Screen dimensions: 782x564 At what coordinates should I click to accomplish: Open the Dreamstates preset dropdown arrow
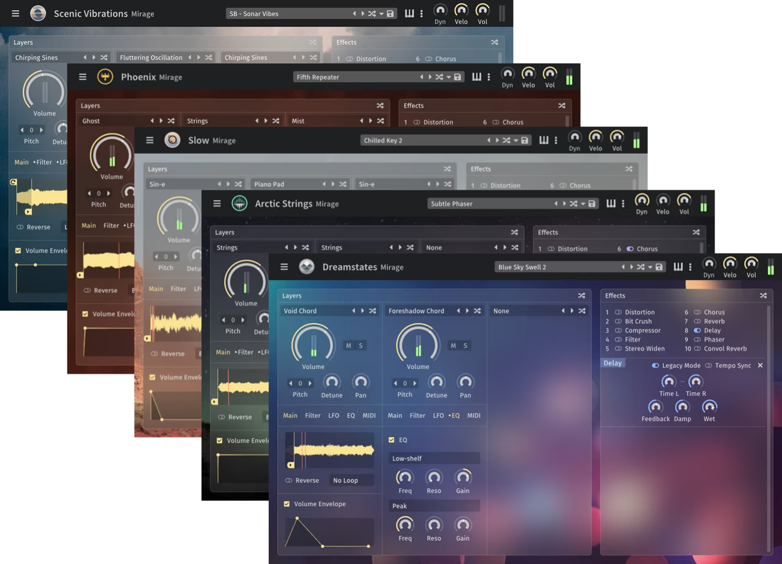tap(650, 267)
